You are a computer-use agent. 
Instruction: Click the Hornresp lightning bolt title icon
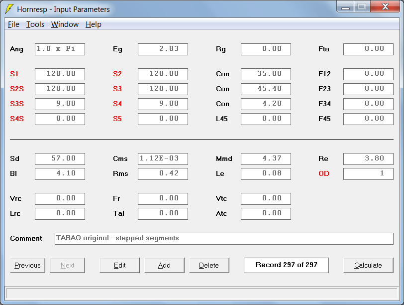click(9, 9)
